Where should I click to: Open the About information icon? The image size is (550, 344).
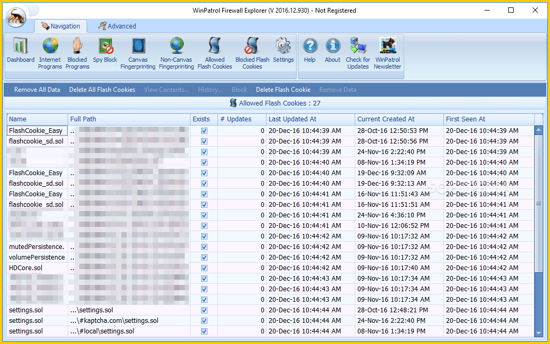333,51
